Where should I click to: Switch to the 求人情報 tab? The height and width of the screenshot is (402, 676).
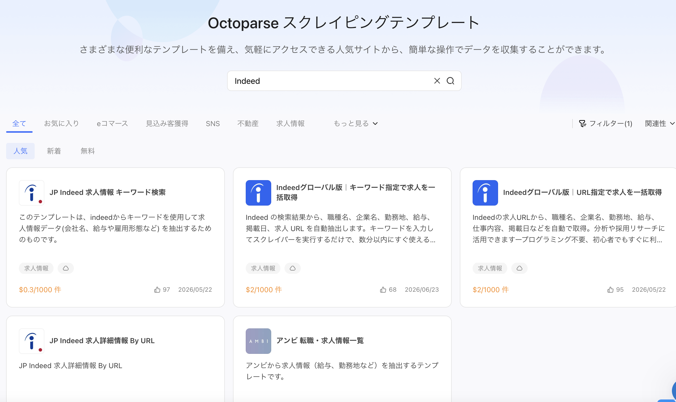pos(290,124)
